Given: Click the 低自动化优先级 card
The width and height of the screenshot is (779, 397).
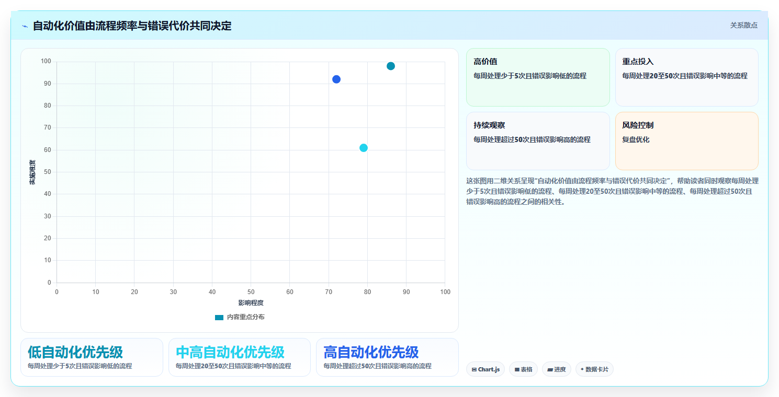Looking at the screenshot, I should 92,357.
